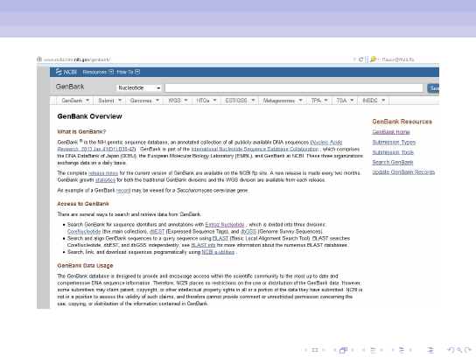The height and width of the screenshot is (357, 476).
Task: Click the Entrez Nucleotide link
Action: coord(225,225)
